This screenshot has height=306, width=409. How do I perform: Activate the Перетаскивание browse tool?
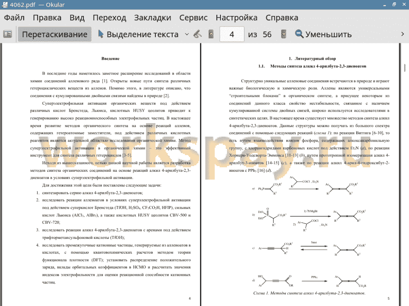54,34
